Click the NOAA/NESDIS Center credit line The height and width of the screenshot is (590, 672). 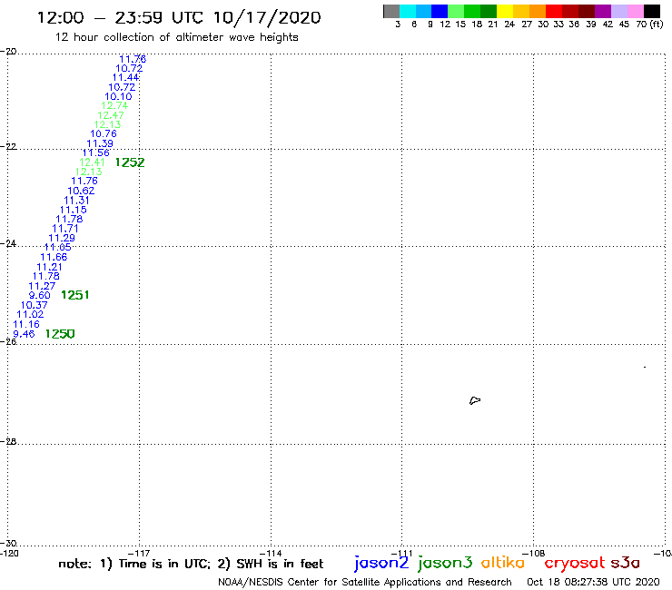pyautogui.click(x=365, y=583)
